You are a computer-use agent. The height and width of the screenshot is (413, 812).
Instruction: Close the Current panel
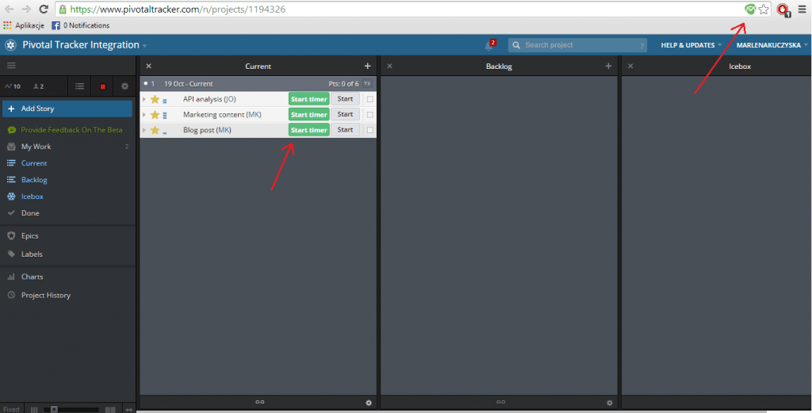(148, 67)
